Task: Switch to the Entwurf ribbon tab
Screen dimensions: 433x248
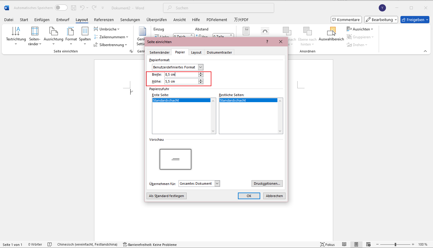Action: (x=63, y=20)
